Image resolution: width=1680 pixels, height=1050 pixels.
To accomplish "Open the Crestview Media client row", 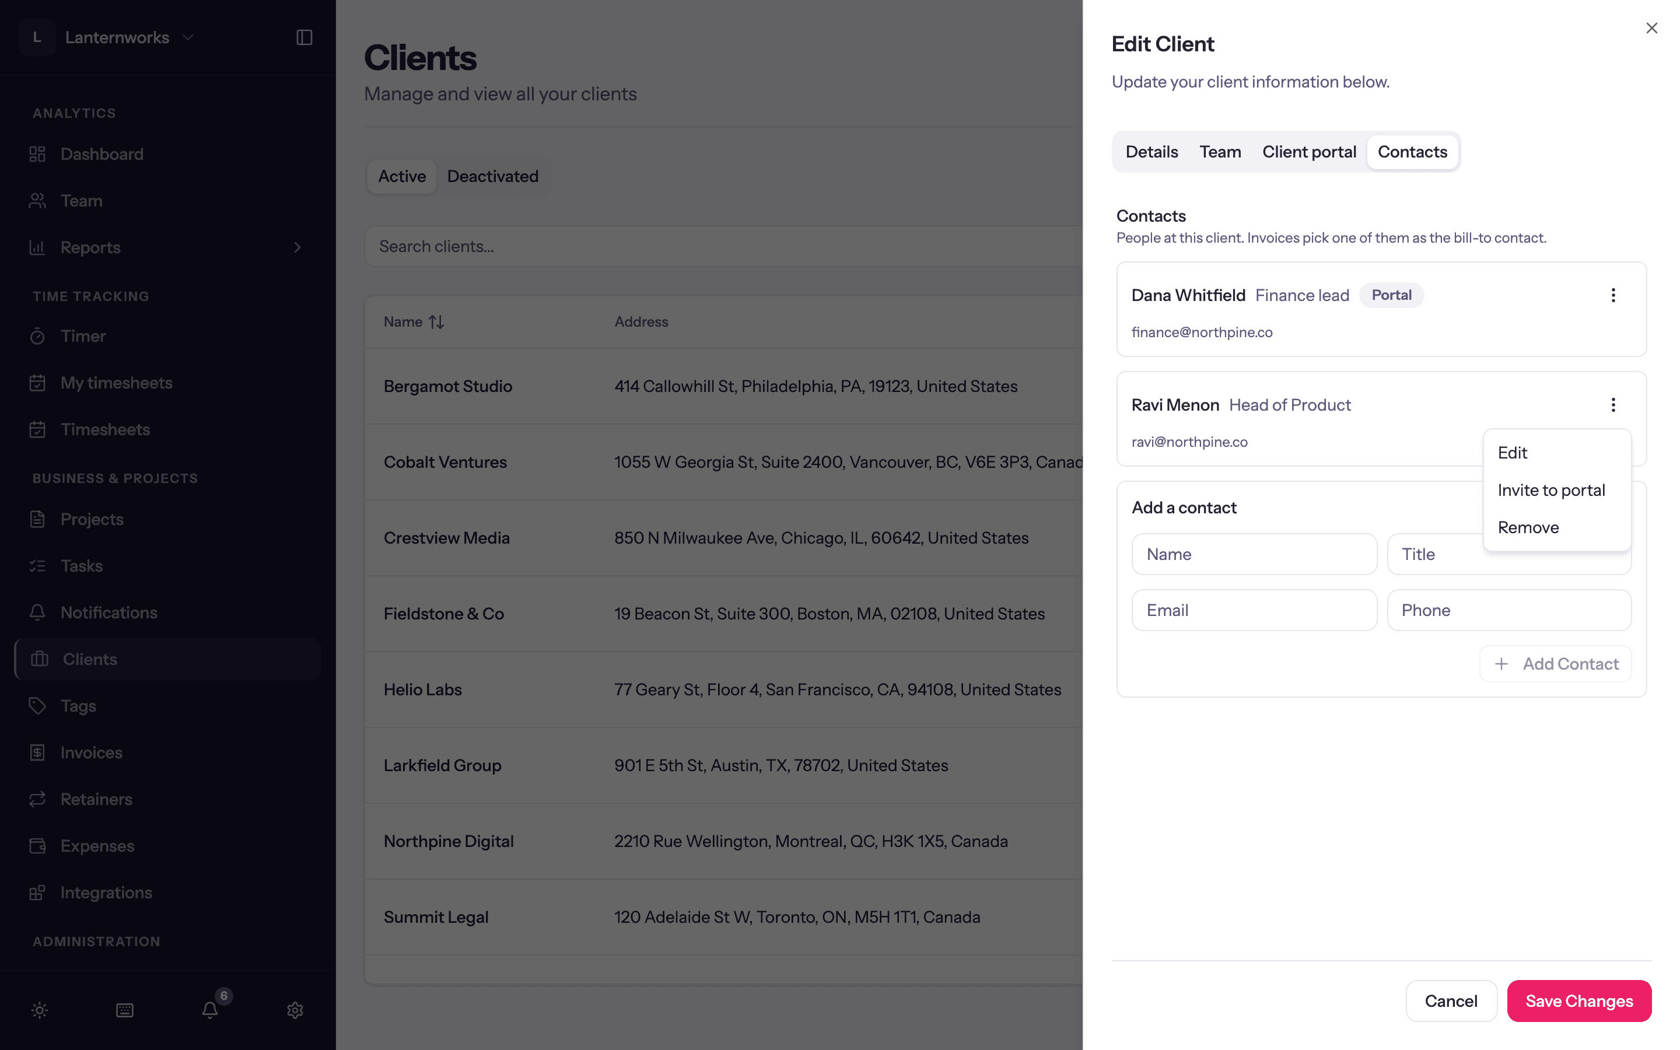I will click(723, 538).
